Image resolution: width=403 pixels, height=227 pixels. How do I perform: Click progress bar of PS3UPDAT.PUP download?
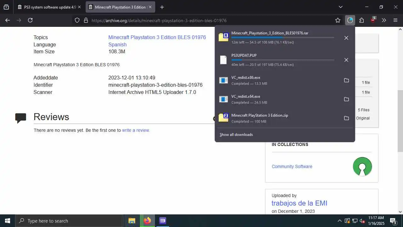point(283,60)
